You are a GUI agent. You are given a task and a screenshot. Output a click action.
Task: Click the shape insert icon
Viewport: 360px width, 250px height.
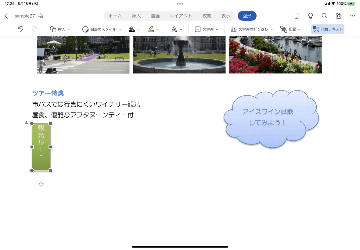pyautogui.click(x=53, y=29)
